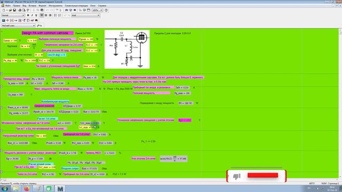Viewport: 342px width, 192px height.
Task: Click the tube circuit schematic image
Action: point(127,50)
